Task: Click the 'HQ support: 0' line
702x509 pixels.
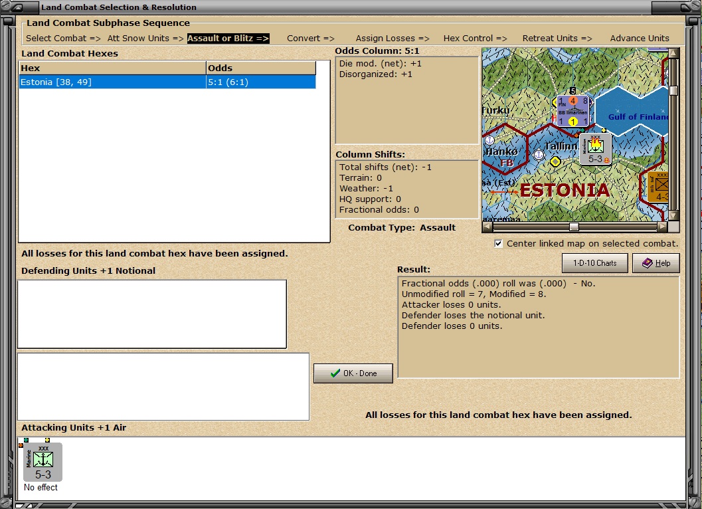Action: [x=370, y=199]
